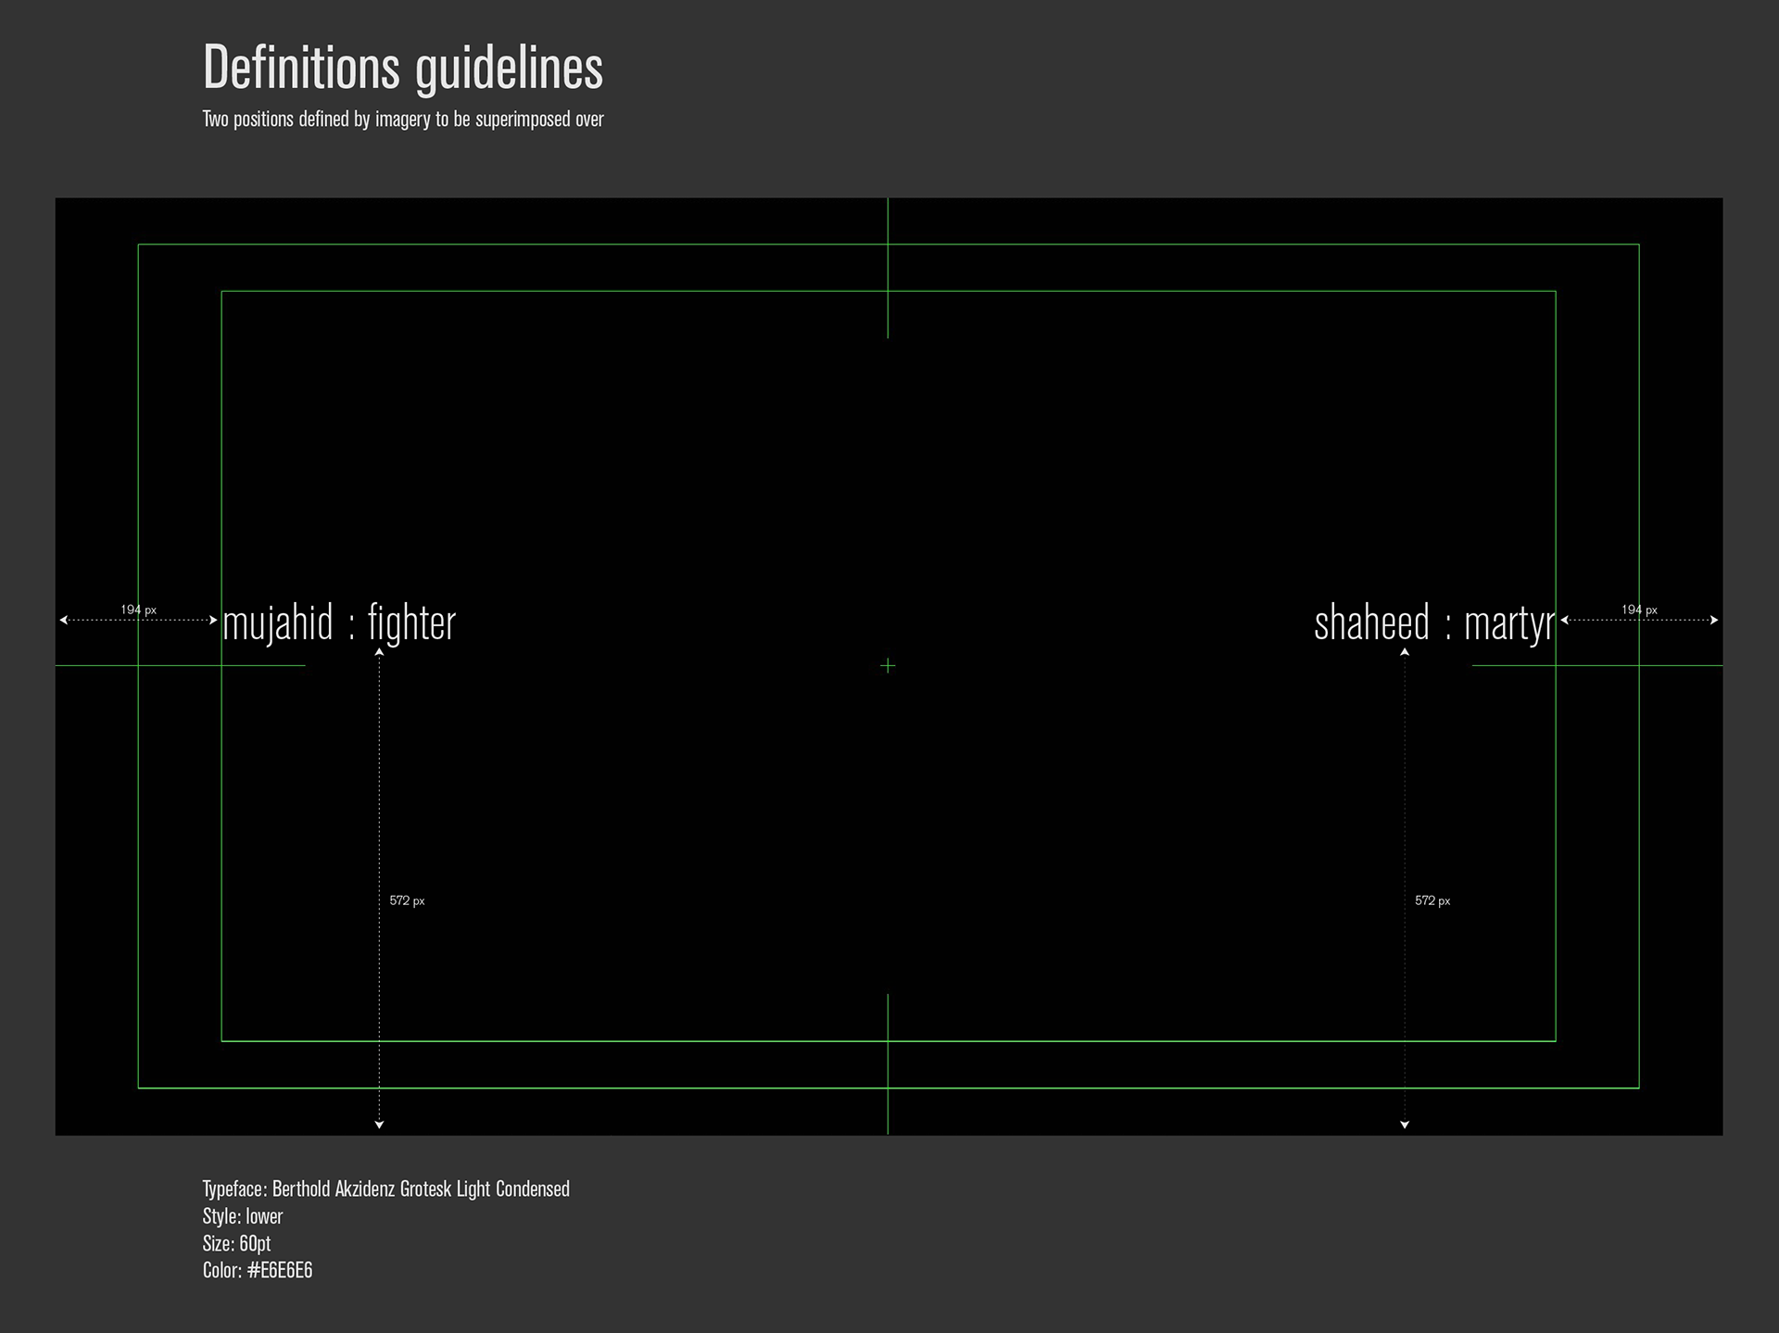Click the subtitle "Two positions defined by imagery"
Viewport: 1779px width, 1333px height.
(x=403, y=119)
